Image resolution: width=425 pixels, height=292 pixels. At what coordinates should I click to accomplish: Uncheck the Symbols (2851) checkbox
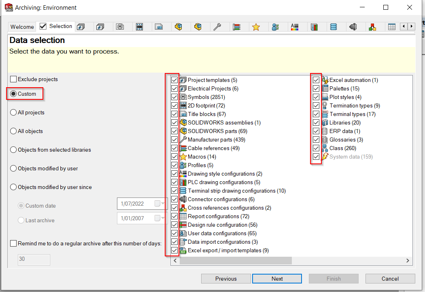click(x=174, y=97)
